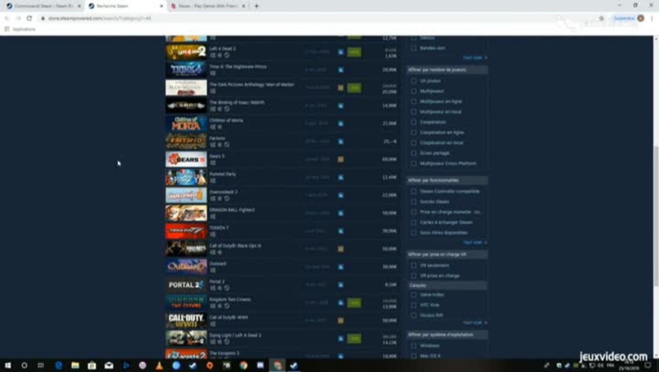Check the HTC Vive headset filter
The width and height of the screenshot is (659, 372).
(x=414, y=305)
